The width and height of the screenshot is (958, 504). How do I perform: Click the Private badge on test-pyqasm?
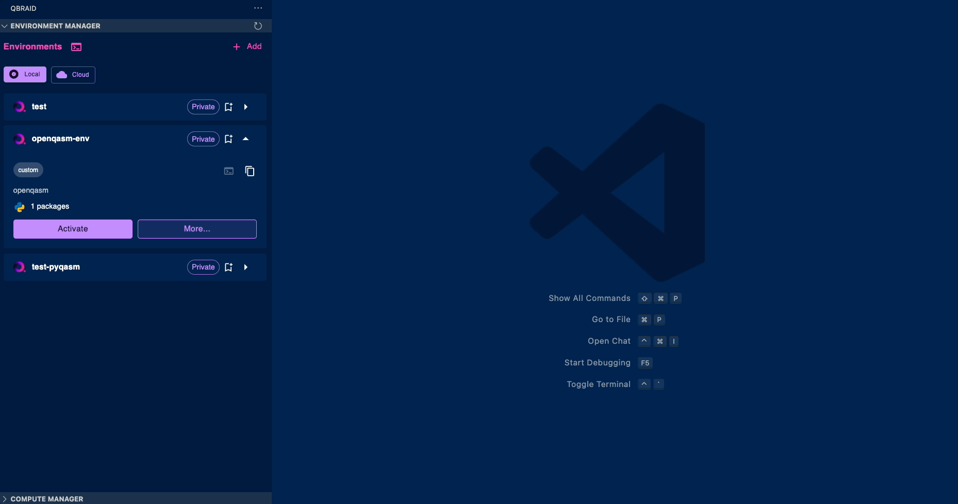click(x=203, y=267)
